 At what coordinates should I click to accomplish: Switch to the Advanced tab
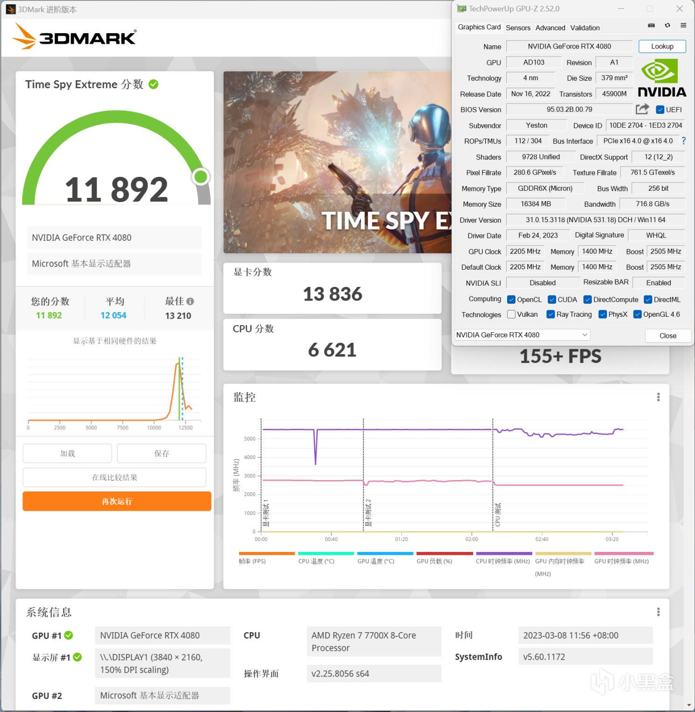550,28
